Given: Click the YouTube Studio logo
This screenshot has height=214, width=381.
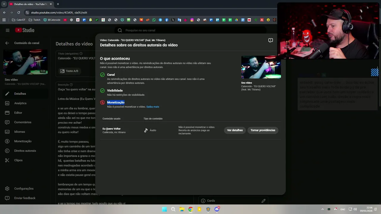Looking at the screenshot, I should click(x=25, y=30).
